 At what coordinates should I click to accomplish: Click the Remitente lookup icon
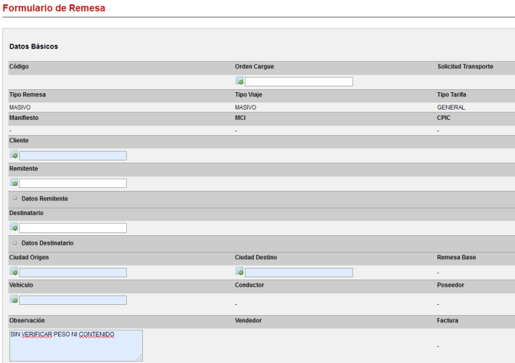tap(14, 183)
